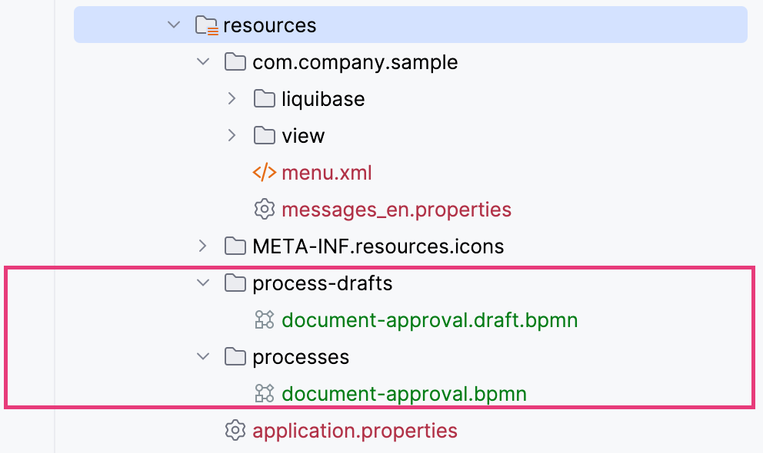
Task: Expand the view folder
Action: click(232, 135)
